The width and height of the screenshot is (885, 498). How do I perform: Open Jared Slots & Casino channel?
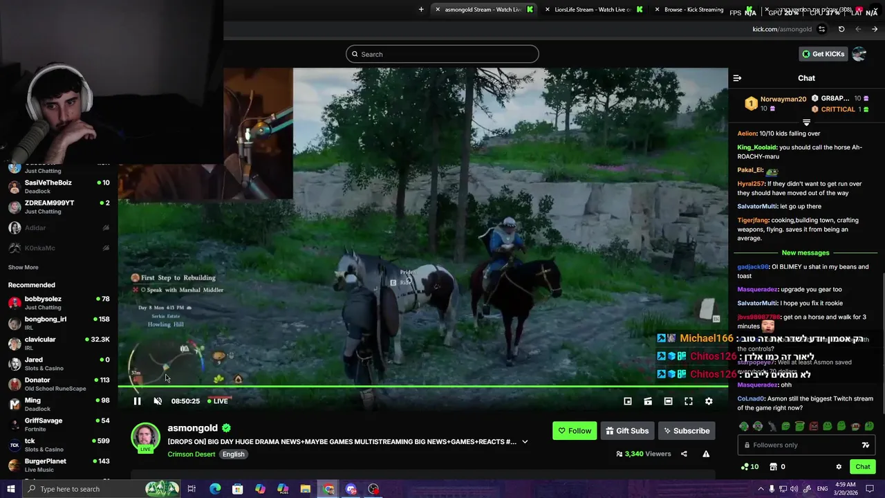click(x=59, y=364)
